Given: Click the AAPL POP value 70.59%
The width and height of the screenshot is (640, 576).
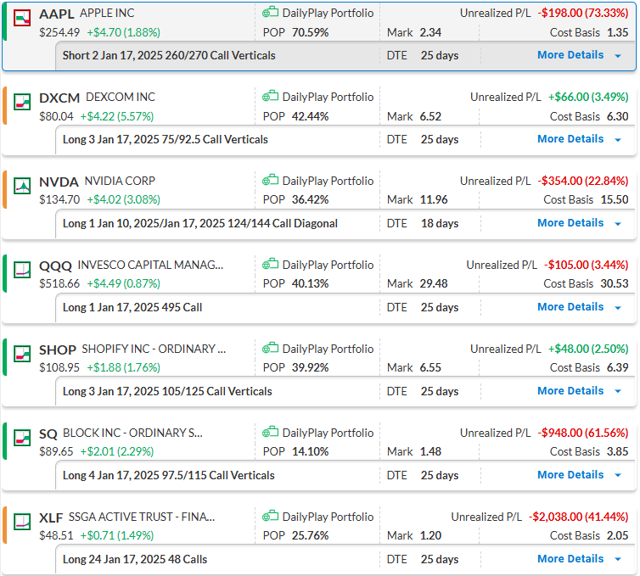Looking at the screenshot, I should click(x=310, y=32).
